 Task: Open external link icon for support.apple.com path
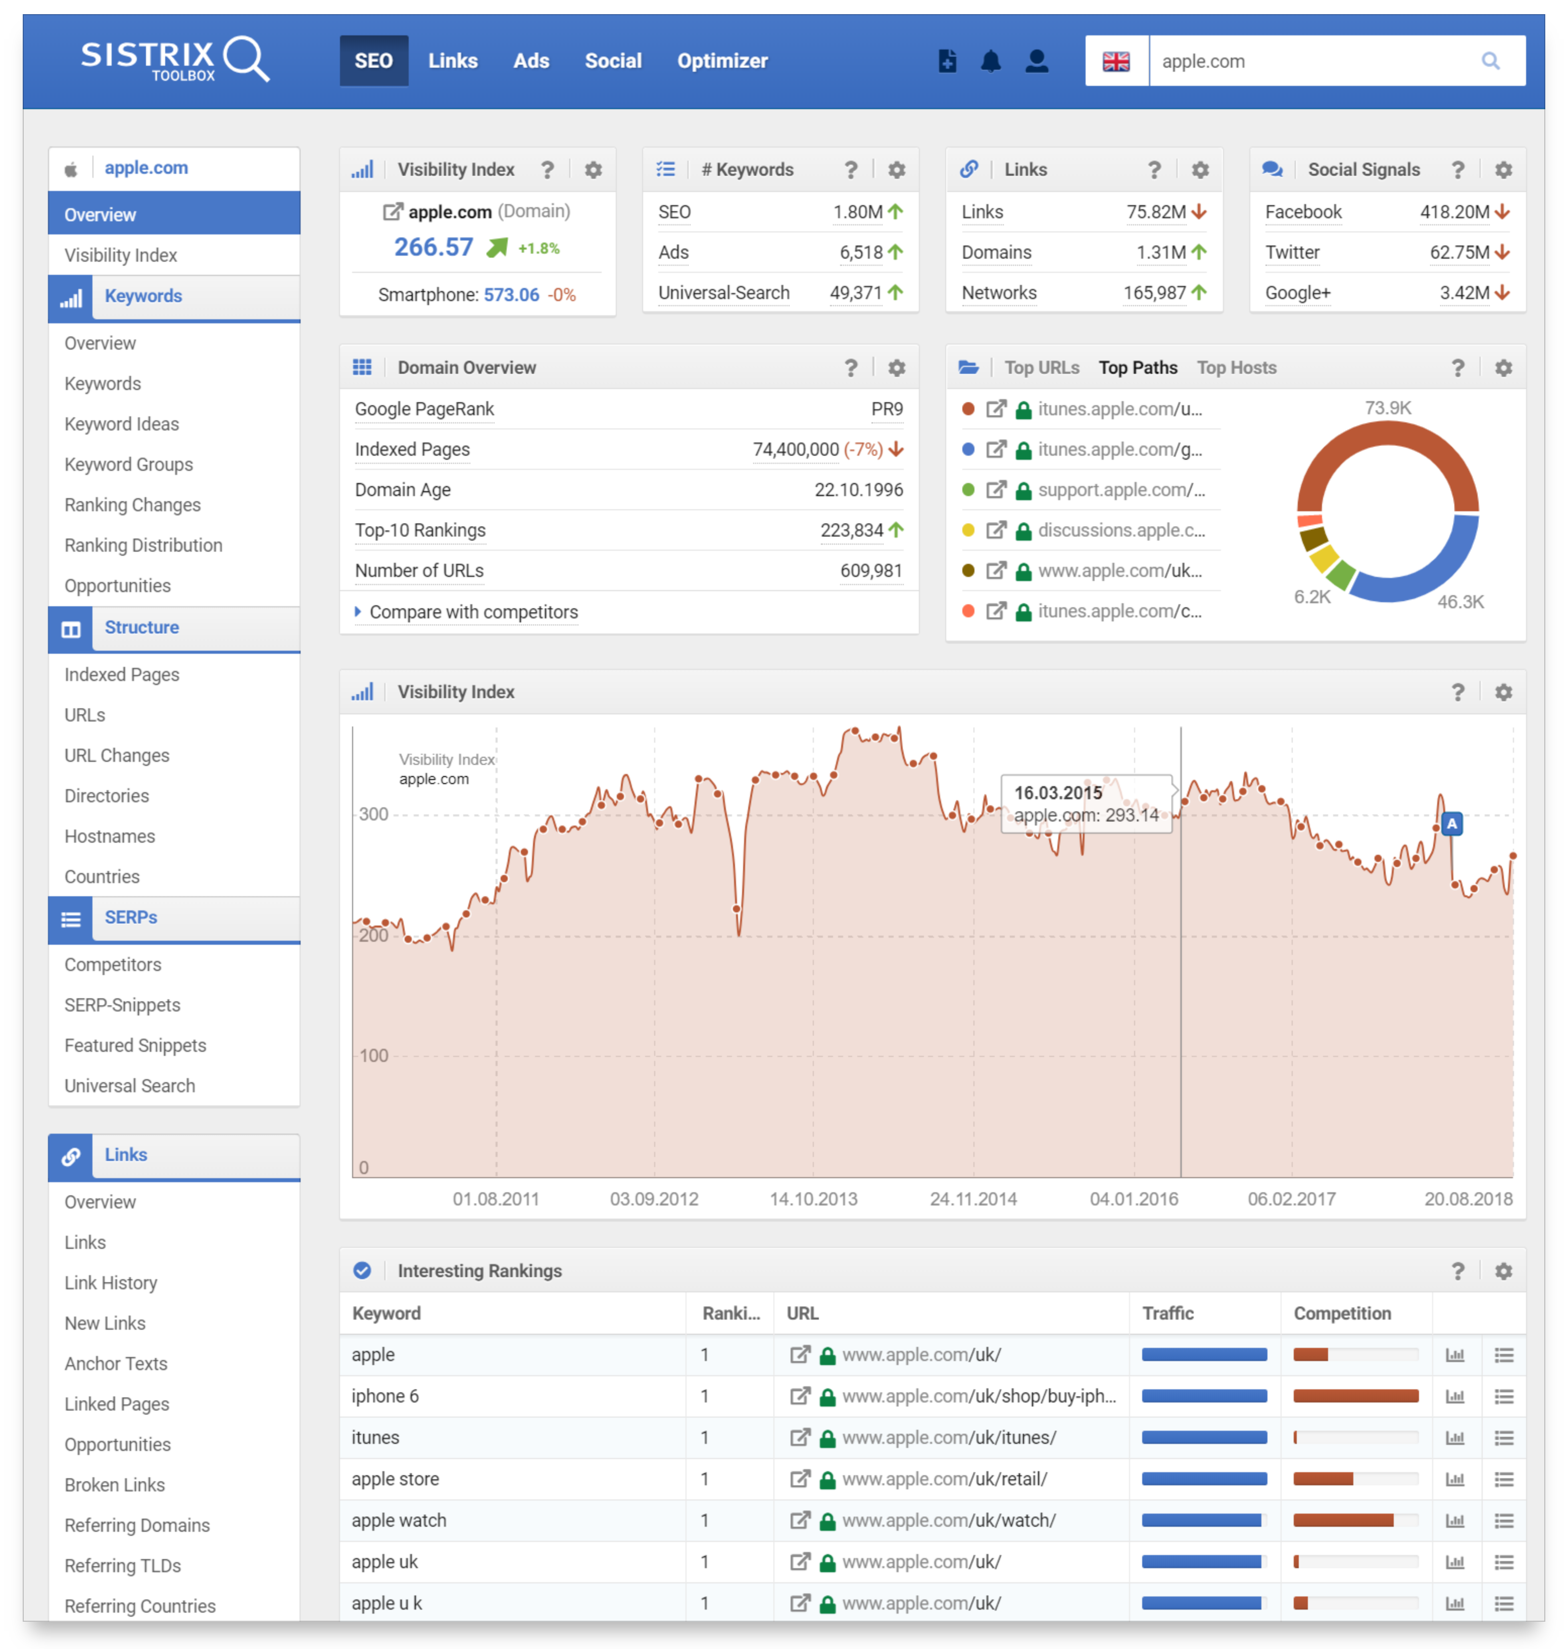[x=996, y=489]
